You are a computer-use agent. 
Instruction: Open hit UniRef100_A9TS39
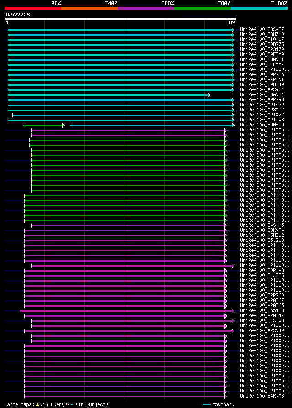point(262,105)
